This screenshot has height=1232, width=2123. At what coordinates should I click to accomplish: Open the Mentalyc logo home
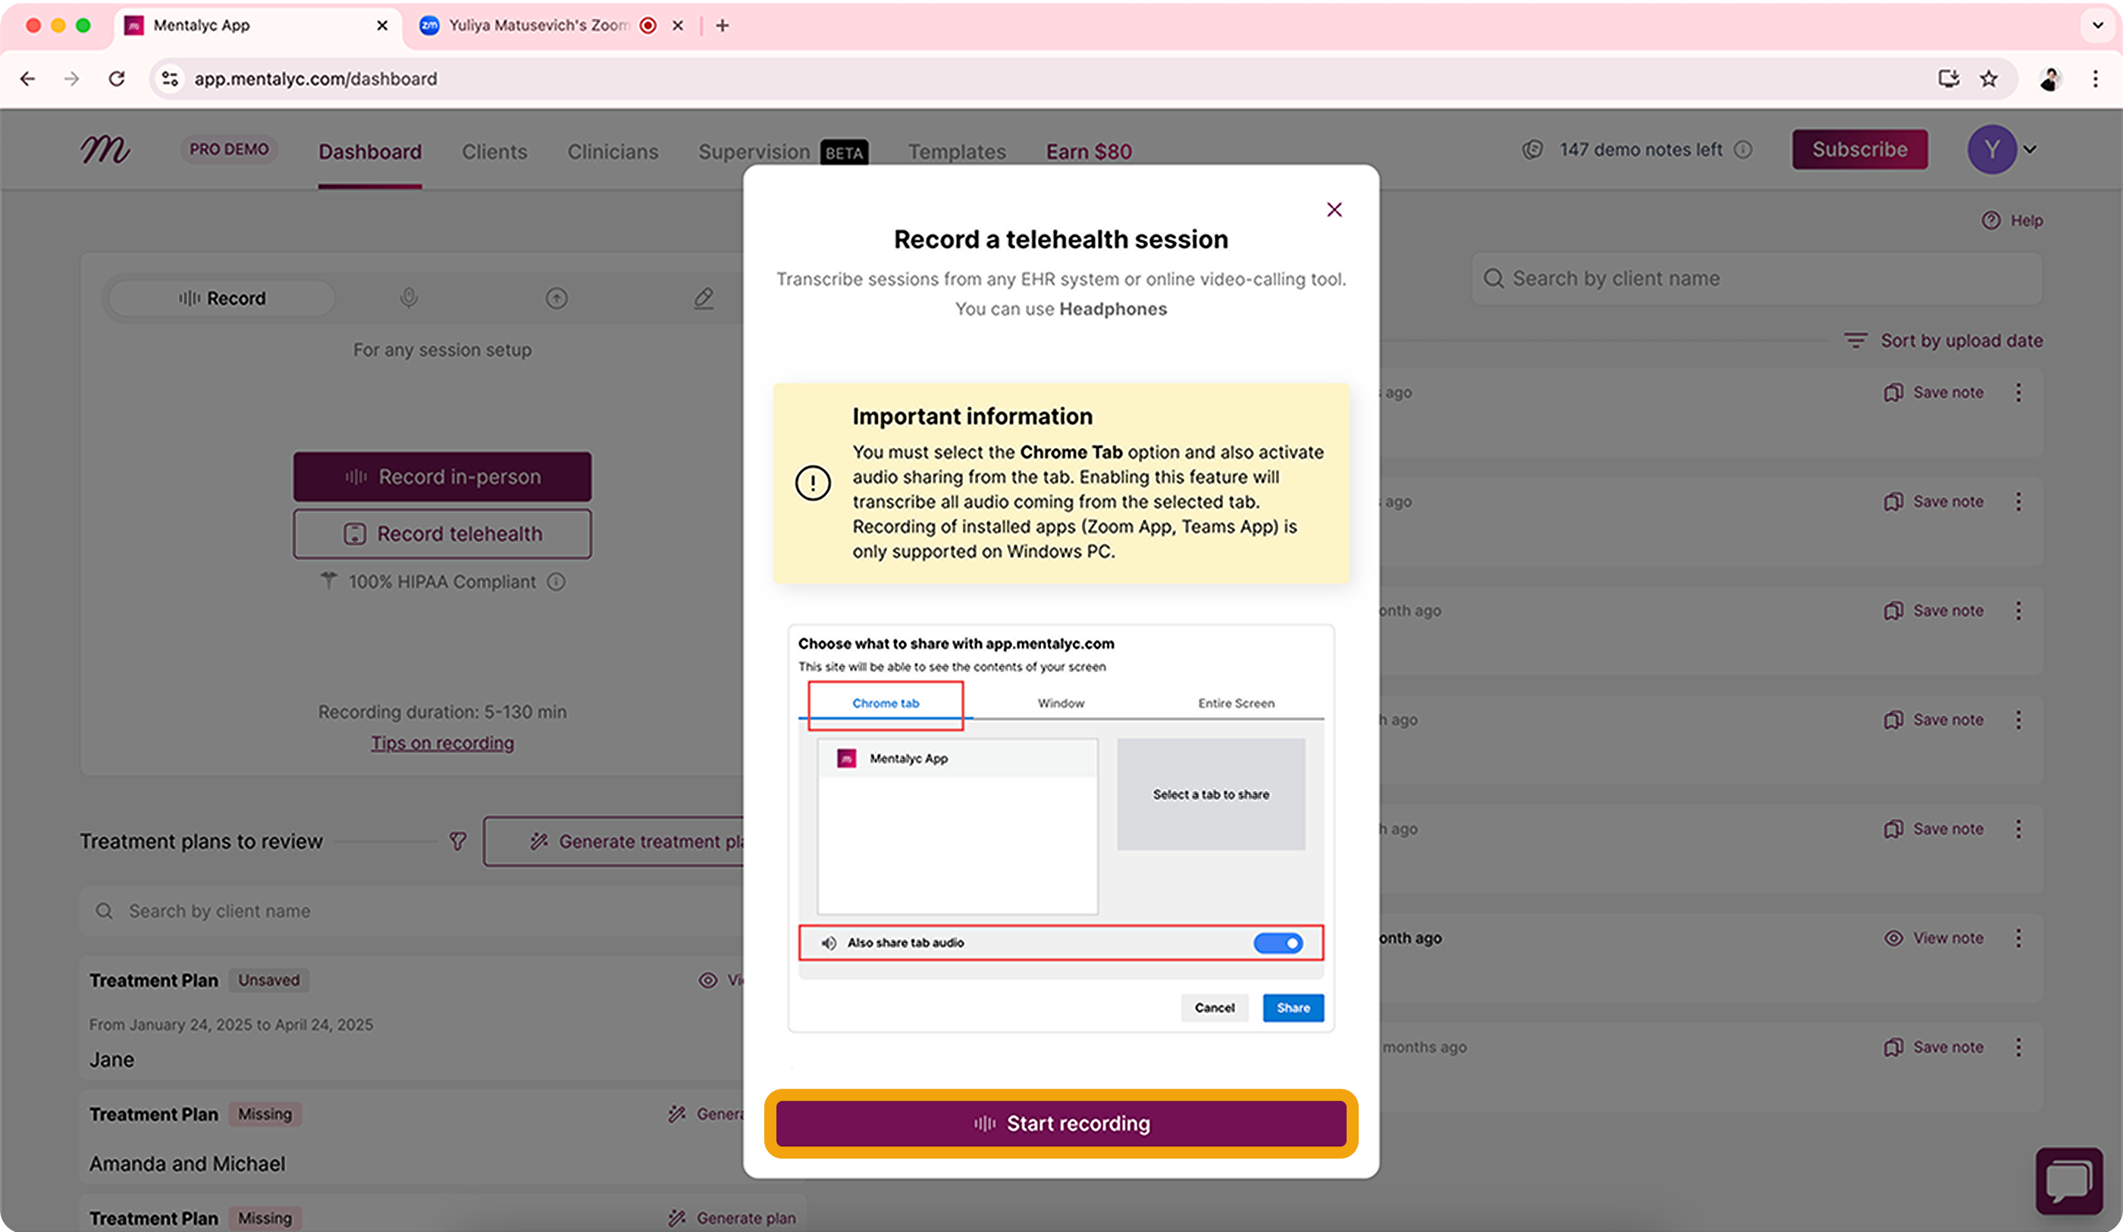[105, 150]
